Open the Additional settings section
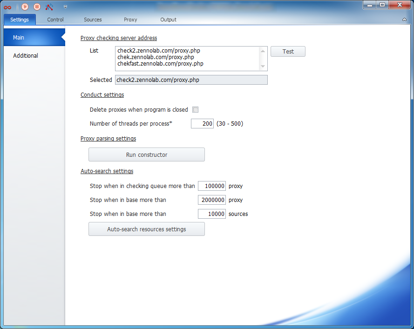 pos(34,56)
